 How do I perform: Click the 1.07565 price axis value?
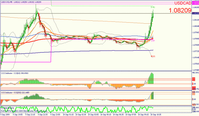pyautogui.click(x=196, y=64)
